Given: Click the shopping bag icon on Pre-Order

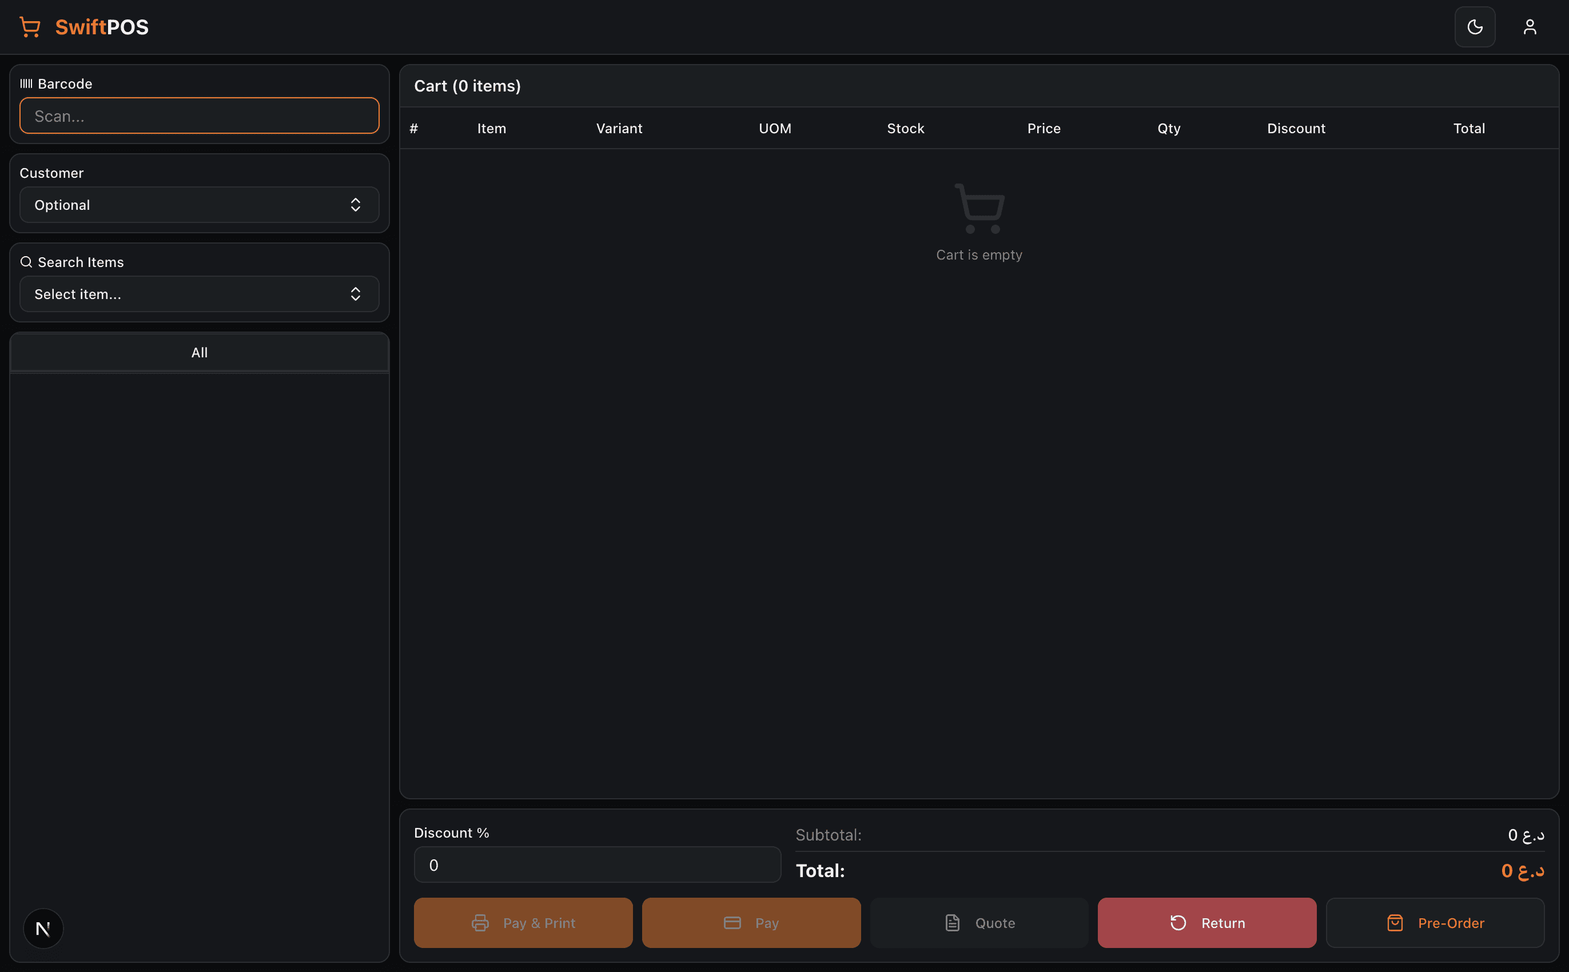Looking at the screenshot, I should 1395,923.
